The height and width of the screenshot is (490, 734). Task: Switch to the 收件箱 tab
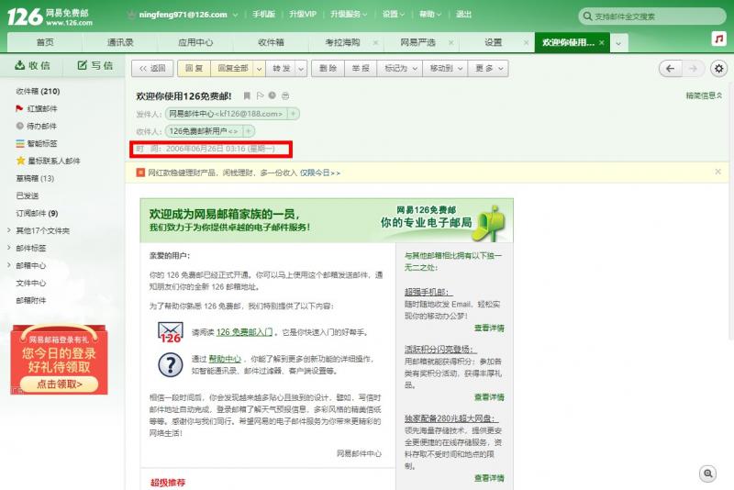tap(271, 42)
